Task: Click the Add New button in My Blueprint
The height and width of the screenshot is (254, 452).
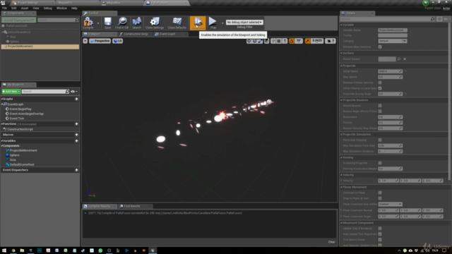Action: click(11, 91)
